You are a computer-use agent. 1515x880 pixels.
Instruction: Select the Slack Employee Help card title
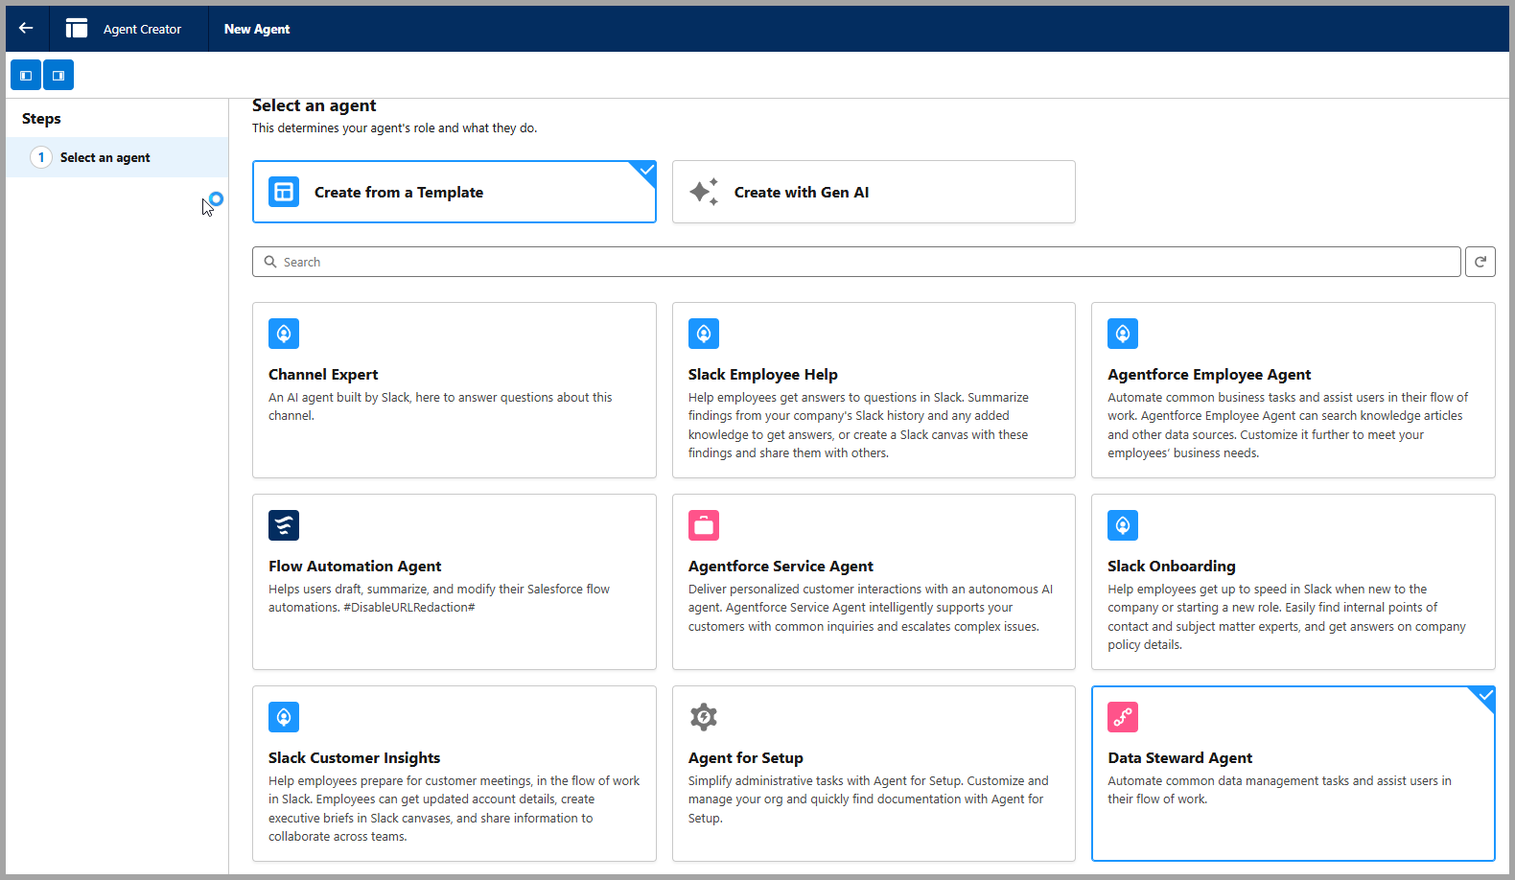[x=763, y=375]
